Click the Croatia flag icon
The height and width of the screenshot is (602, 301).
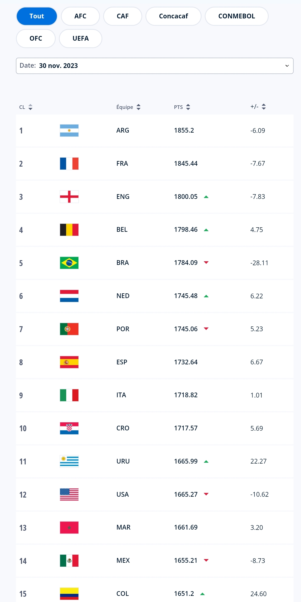pos(69,428)
